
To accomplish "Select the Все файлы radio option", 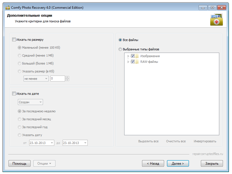I will click(120, 40).
